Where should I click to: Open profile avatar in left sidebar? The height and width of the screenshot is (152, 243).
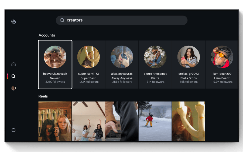tap(13, 88)
